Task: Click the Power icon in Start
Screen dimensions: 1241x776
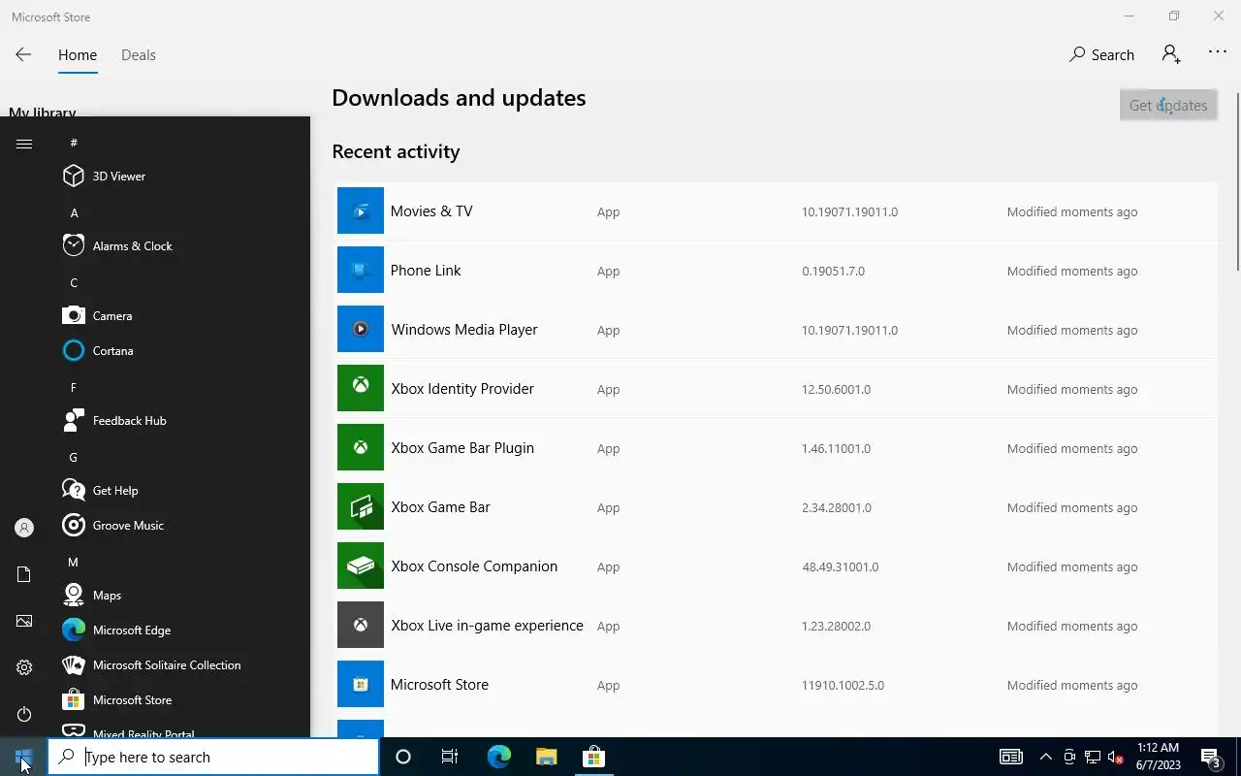Action: (24, 714)
